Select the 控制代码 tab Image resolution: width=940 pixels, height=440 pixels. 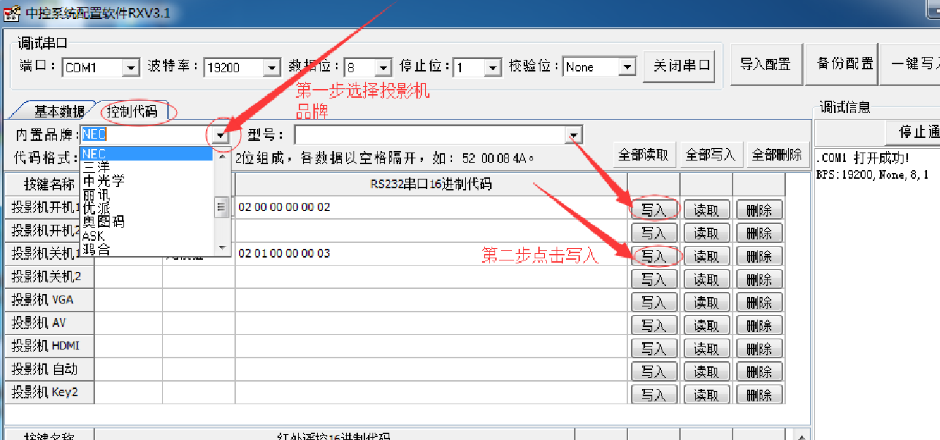[x=132, y=112]
